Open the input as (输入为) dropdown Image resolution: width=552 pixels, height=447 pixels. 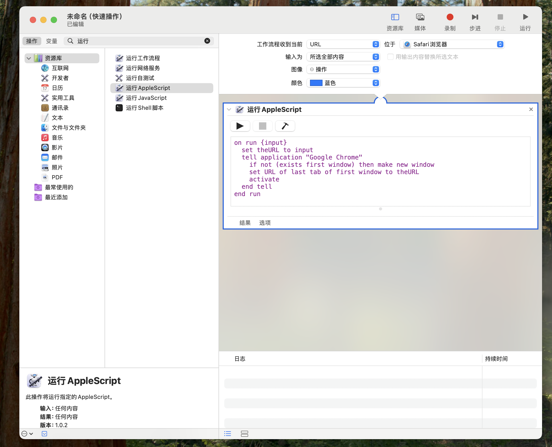pyautogui.click(x=343, y=57)
